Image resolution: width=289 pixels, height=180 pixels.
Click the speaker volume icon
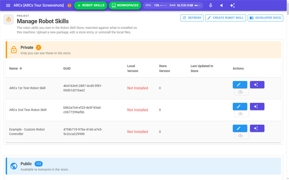click(x=222, y=5)
